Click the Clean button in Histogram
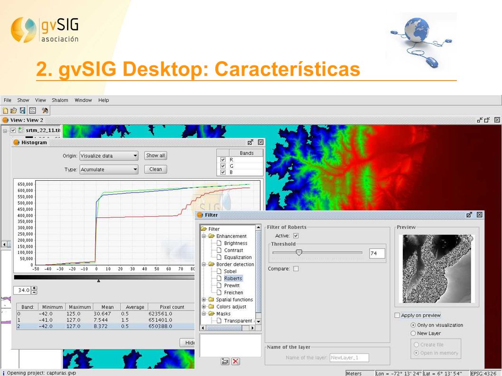This screenshot has height=376, width=502. point(156,169)
